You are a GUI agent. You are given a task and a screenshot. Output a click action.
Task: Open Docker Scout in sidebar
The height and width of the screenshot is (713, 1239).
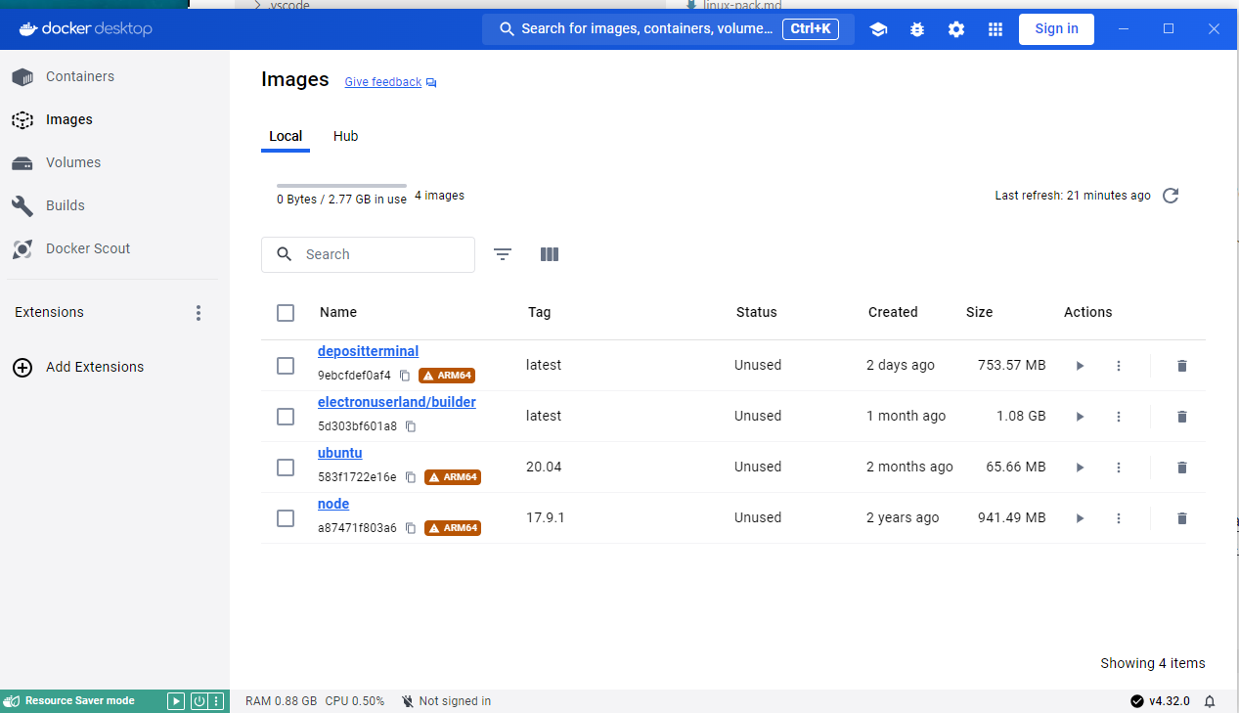tap(87, 248)
